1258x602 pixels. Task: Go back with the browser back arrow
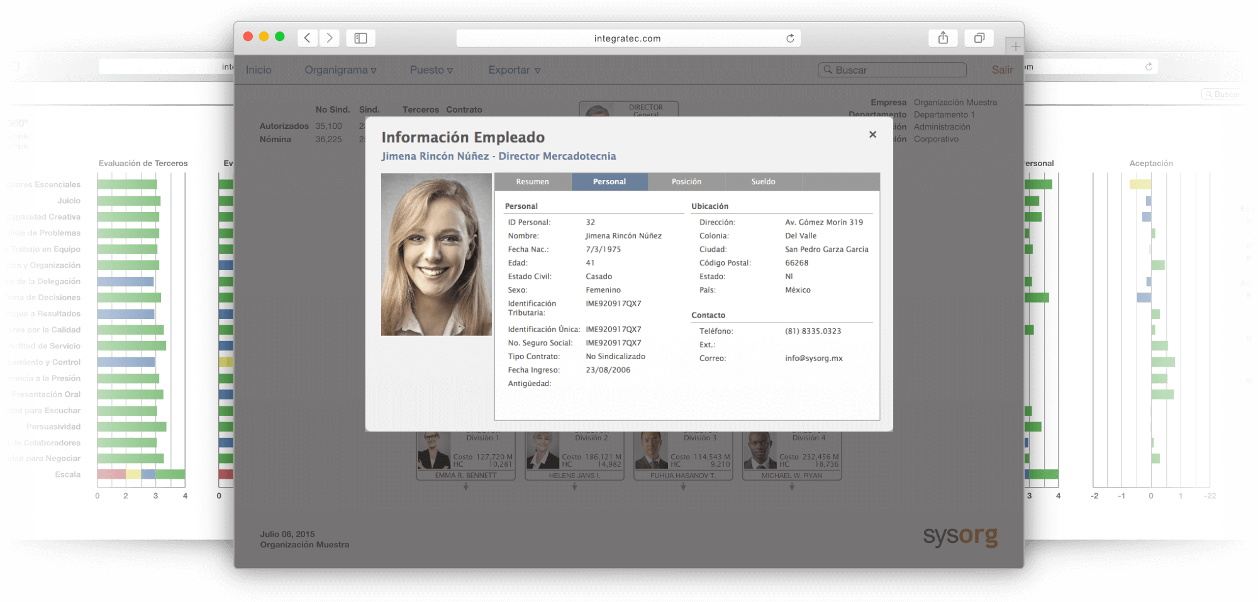pyautogui.click(x=307, y=38)
